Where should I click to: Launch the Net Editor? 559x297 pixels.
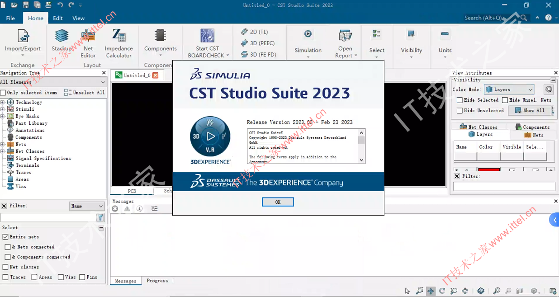88,43
